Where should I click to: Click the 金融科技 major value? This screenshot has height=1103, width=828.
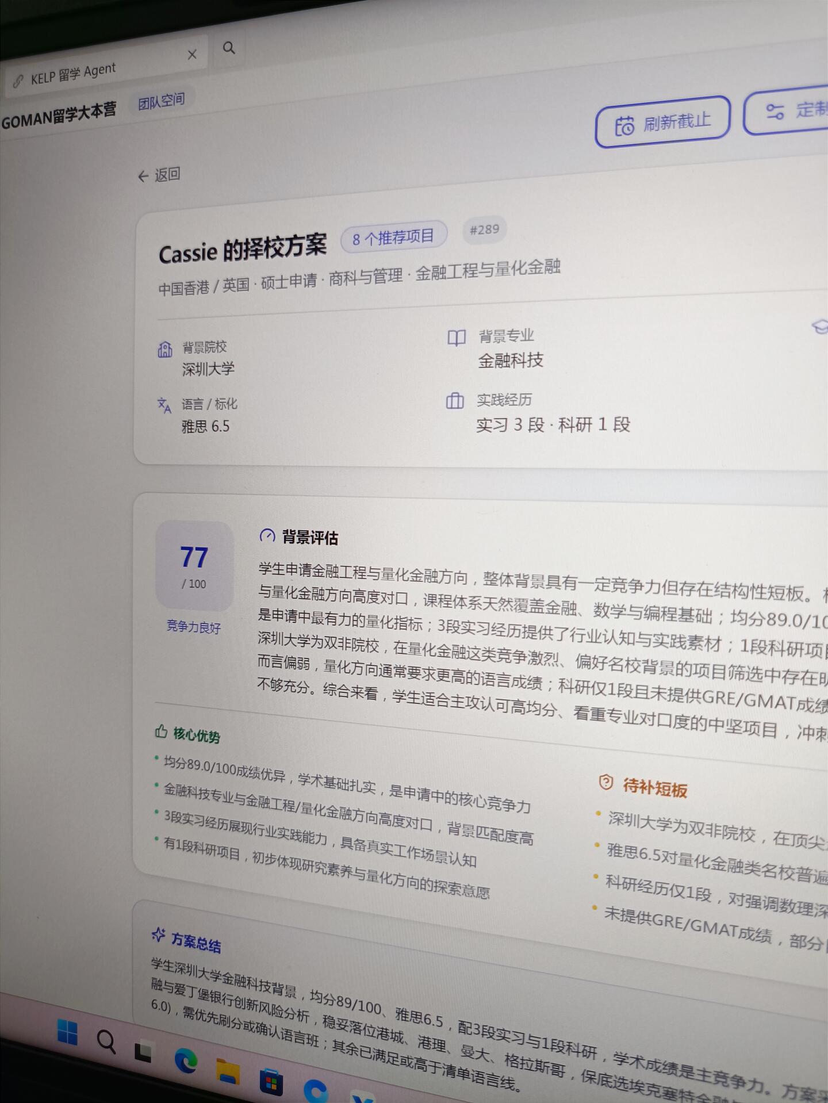coord(511,361)
